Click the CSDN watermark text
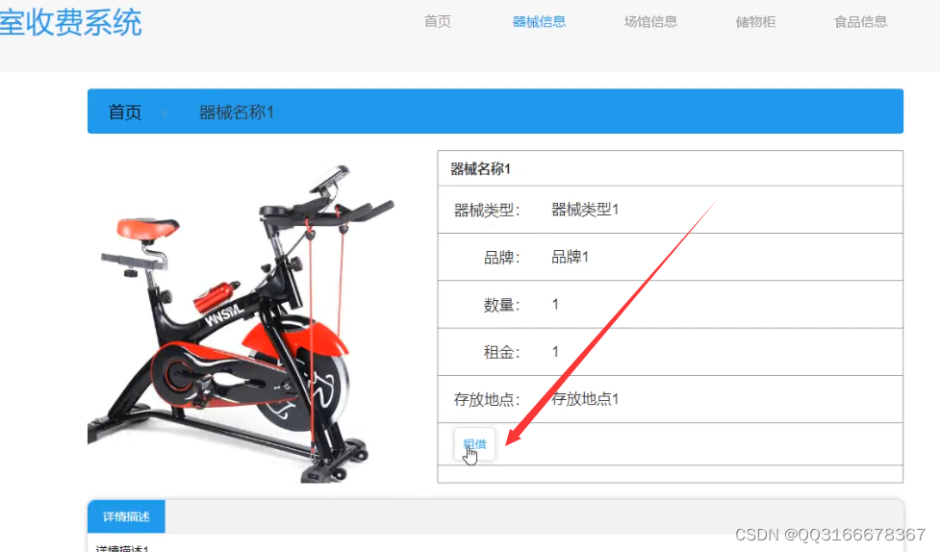This screenshot has height=552, width=940. click(x=830, y=534)
